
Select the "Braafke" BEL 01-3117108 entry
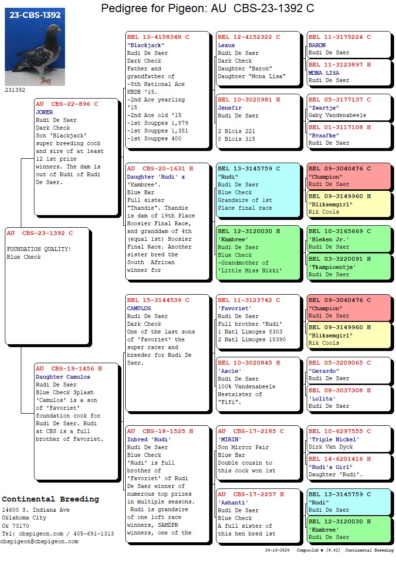[348, 135]
